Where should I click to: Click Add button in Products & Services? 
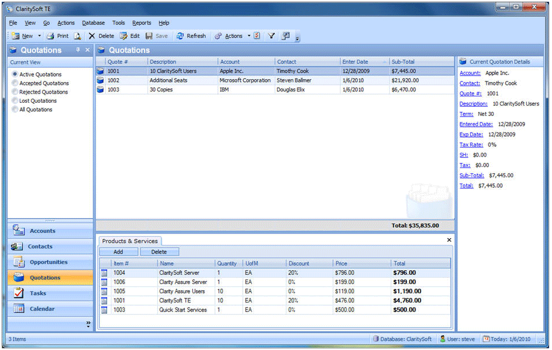[118, 252]
